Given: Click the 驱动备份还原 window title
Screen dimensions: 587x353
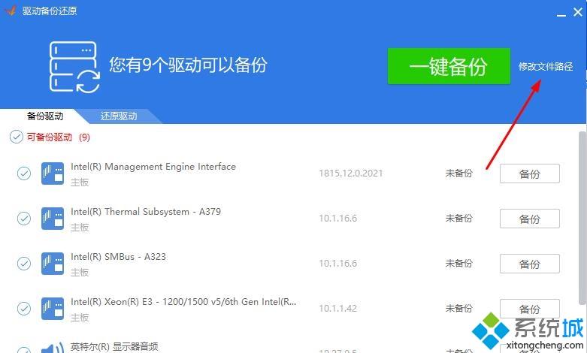Looking at the screenshot, I should coord(50,11).
